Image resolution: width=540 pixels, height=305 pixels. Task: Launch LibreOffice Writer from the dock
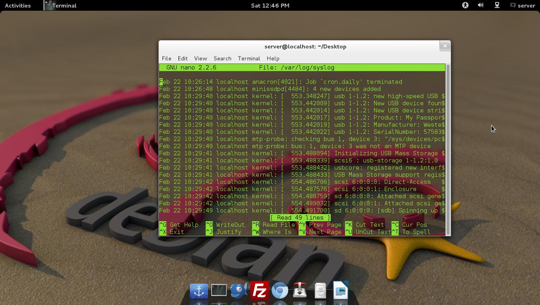[x=340, y=291]
